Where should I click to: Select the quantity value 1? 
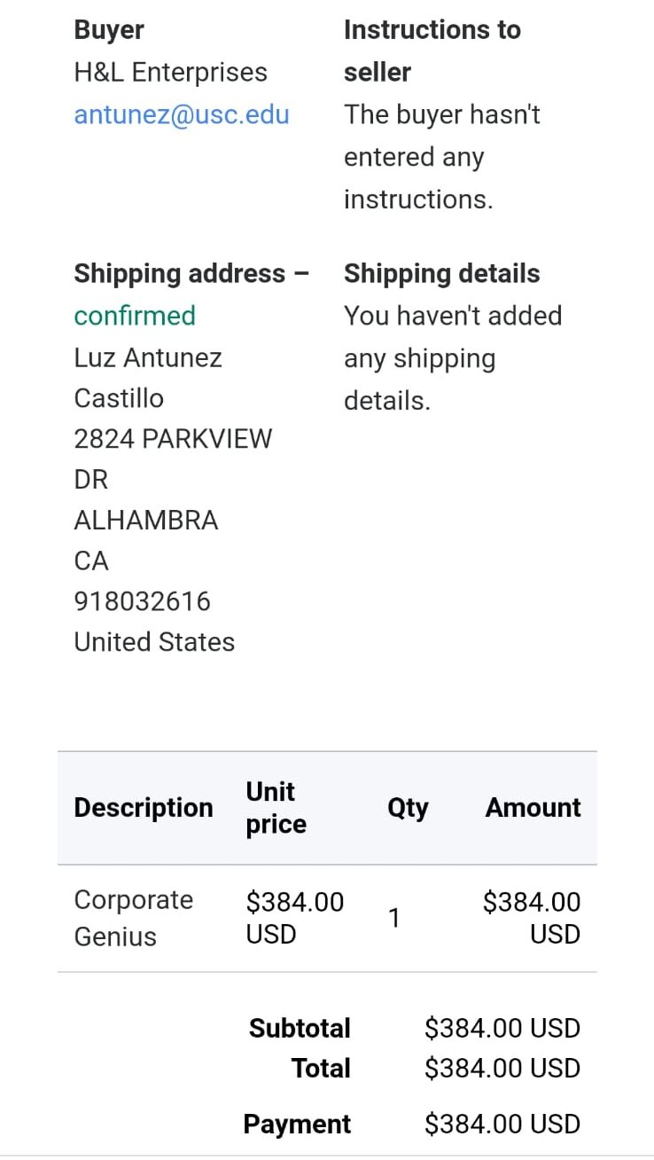394,919
